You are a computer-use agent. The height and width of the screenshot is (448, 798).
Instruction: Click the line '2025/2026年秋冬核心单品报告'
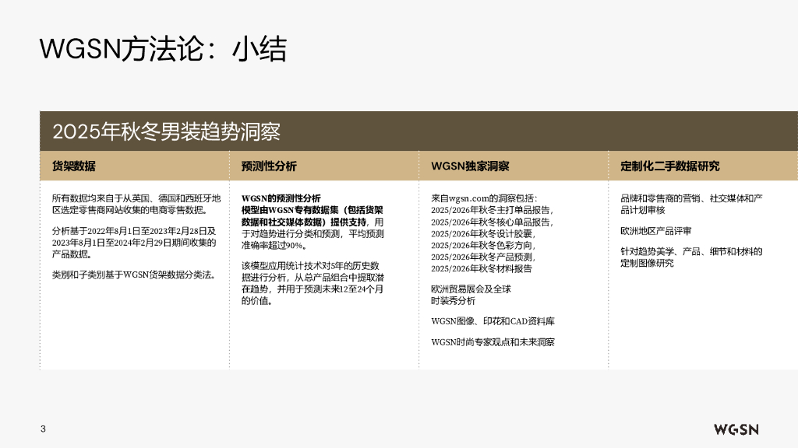click(x=492, y=222)
